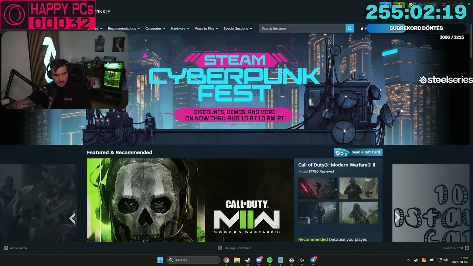Expand the Ways to Play dropdown menu
The width and height of the screenshot is (473, 266).
[207, 28]
